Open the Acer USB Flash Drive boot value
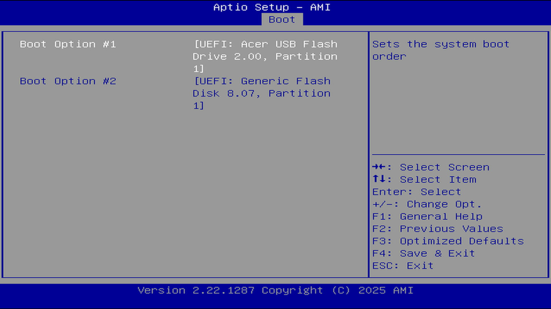 (265, 56)
